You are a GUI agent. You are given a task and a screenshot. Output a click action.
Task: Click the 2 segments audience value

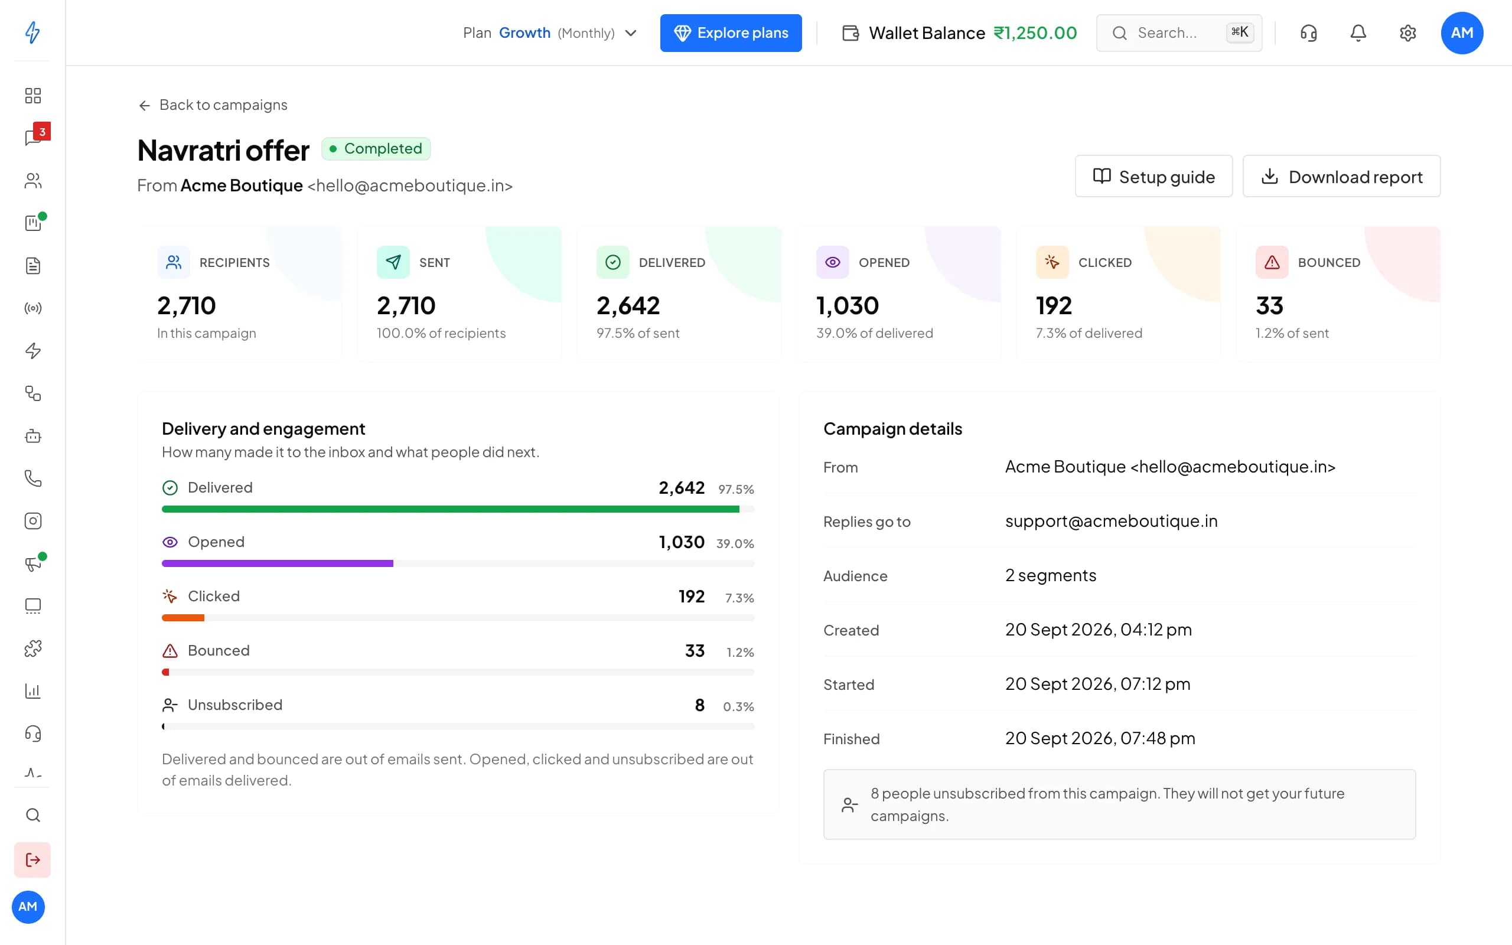pyautogui.click(x=1050, y=575)
